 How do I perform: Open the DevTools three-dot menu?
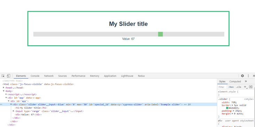(248, 76)
